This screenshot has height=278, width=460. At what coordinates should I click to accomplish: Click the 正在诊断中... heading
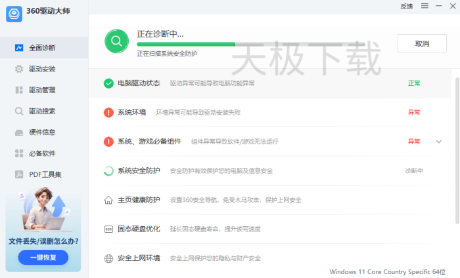tap(160, 34)
